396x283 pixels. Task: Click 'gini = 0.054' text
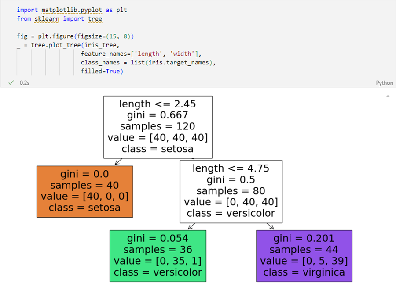[x=158, y=238]
